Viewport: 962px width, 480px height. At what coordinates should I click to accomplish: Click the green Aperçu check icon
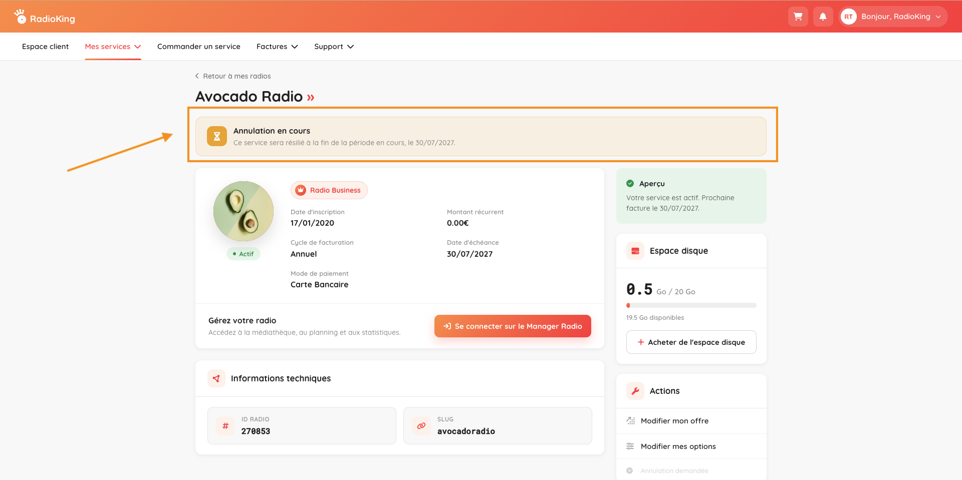click(x=630, y=184)
